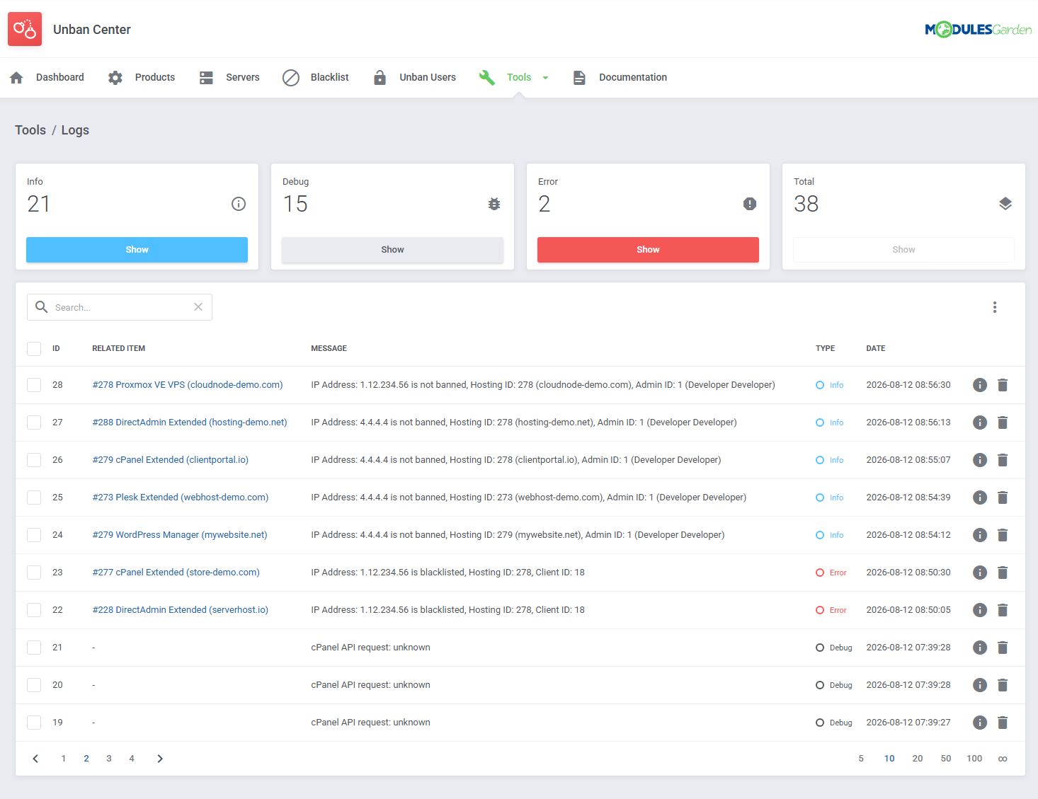Open details for debug log 19
The width and height of the screenshot is (1038, 799).
coord(980,723)
